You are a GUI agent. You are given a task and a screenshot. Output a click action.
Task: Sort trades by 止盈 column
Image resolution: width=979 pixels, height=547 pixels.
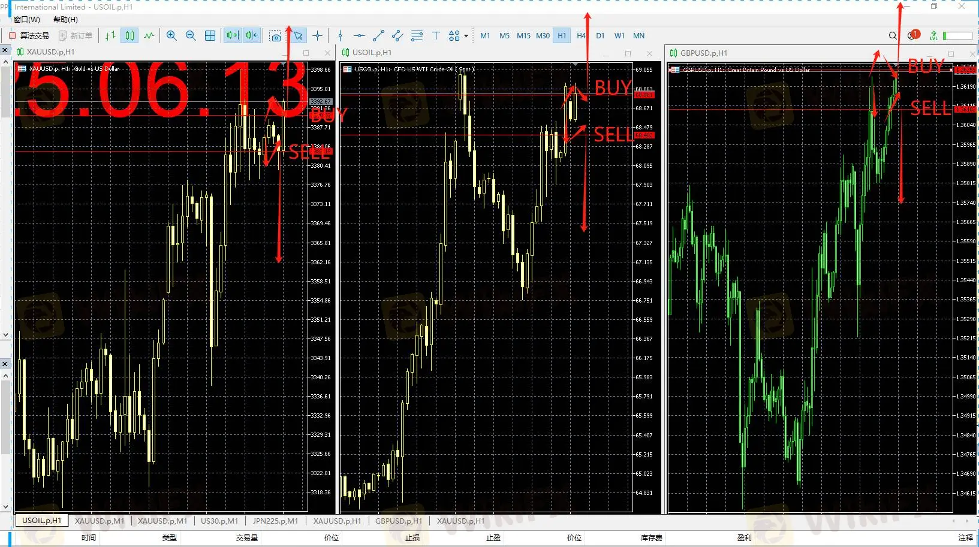click(493, 538)
